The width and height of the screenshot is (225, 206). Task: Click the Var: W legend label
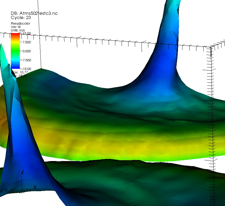coord(16,27)
